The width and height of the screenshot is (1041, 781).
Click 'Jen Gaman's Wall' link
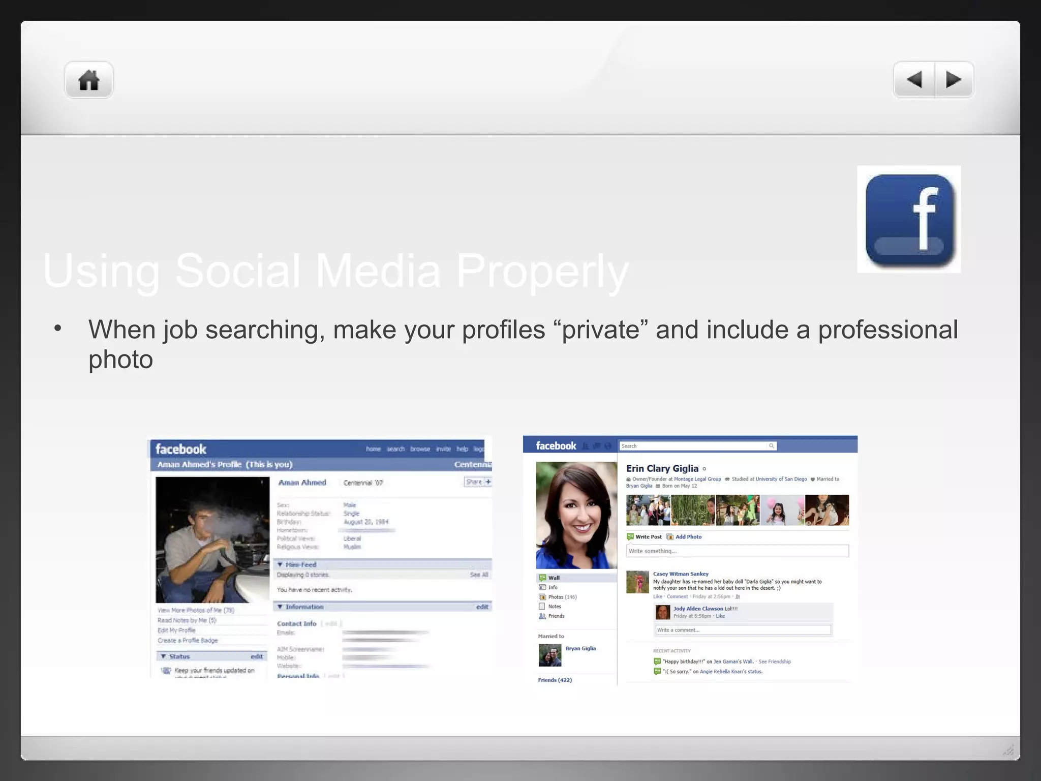tap(733, 662)
